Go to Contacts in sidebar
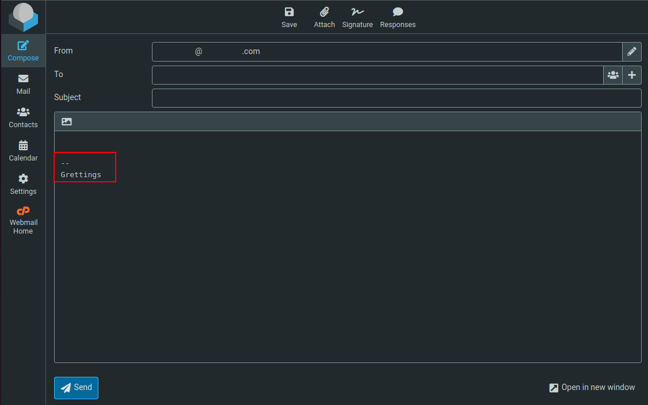 click(23, 117)
